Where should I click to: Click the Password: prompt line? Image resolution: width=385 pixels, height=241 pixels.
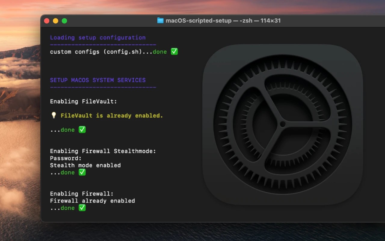[x=66, y=158]
